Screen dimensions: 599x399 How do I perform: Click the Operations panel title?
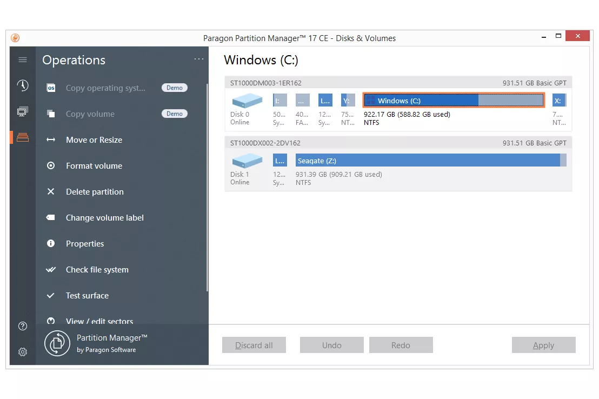click(x=74, y=60)
